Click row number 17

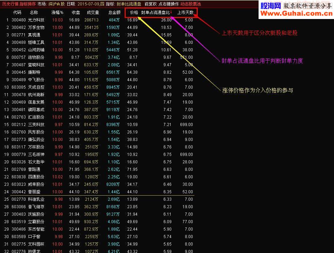click(6, 140)
